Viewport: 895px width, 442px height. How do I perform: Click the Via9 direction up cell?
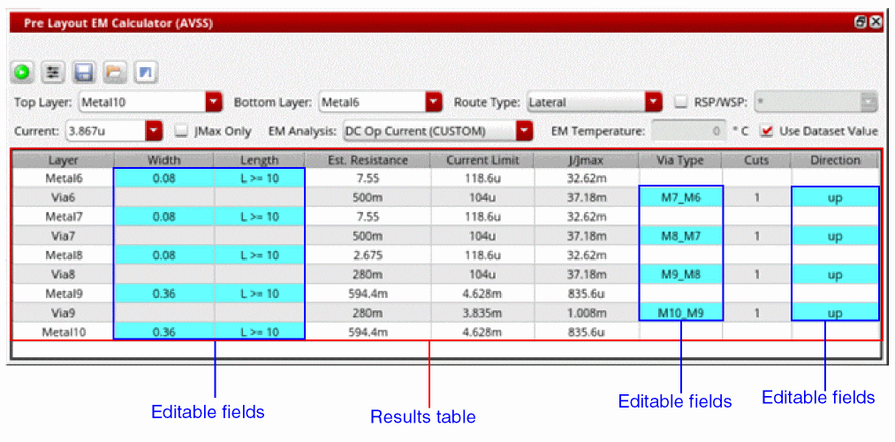point(835,312)
